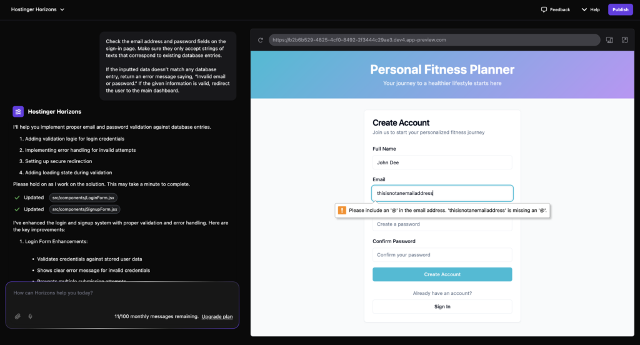Click the Full Name input field
The height and width of the screenshot is (345, 640).
pos(442,162)
